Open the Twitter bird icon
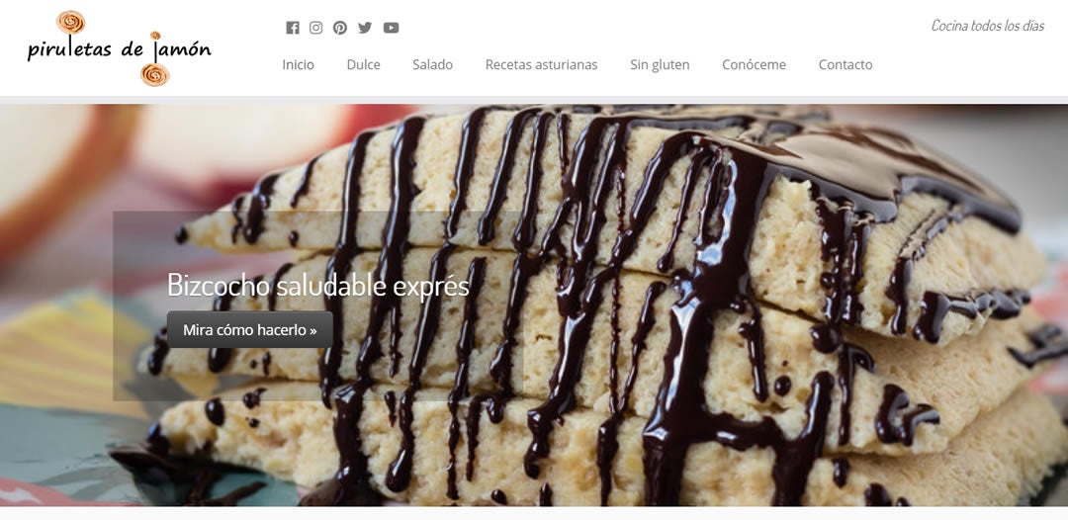This screenshot has width=1068, height=520. pos(365,28)
